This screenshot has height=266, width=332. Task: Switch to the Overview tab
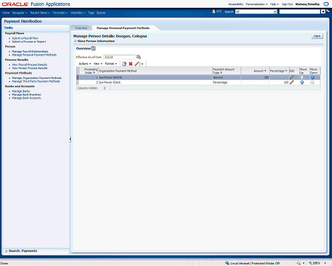tap(81, 28)
